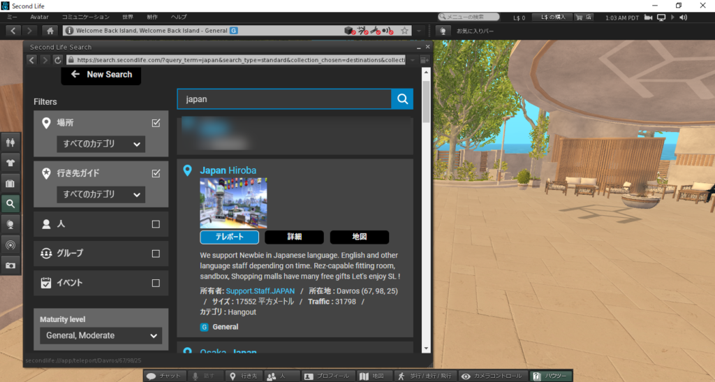This screenshot has width=715, height=382.
Task: Open the monitor display icon in top bar
Action: coord(661,17)
